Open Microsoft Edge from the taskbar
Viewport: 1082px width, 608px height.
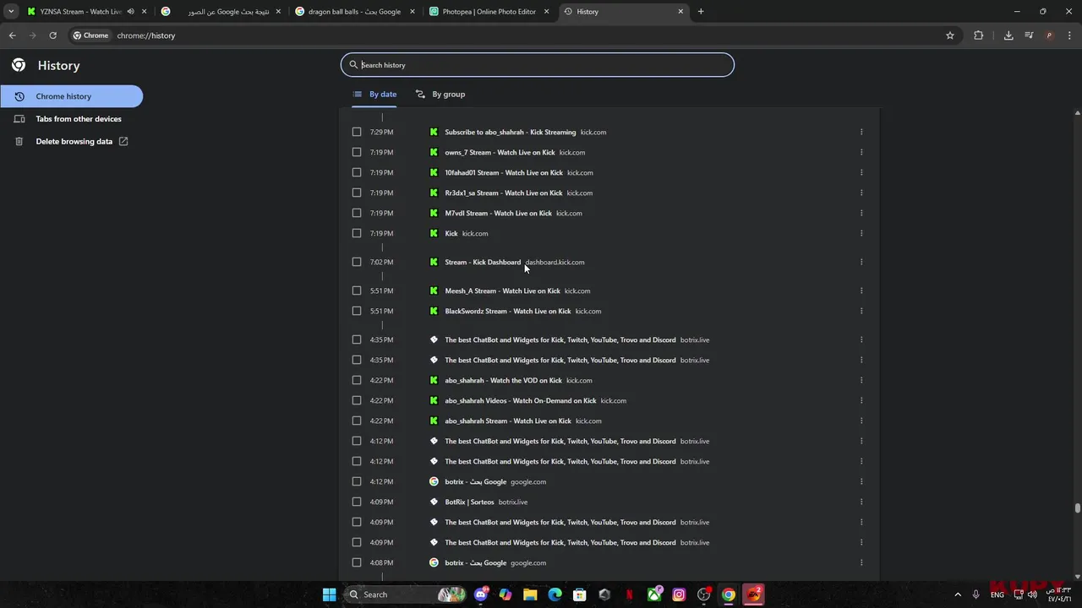click(x=555, y=594)
